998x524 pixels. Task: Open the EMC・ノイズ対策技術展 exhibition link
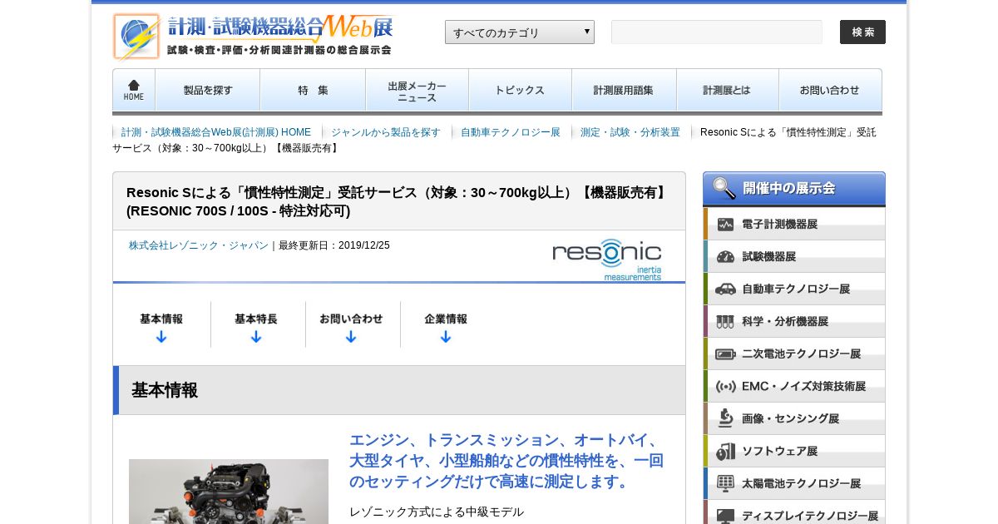(x=794, y=387)
